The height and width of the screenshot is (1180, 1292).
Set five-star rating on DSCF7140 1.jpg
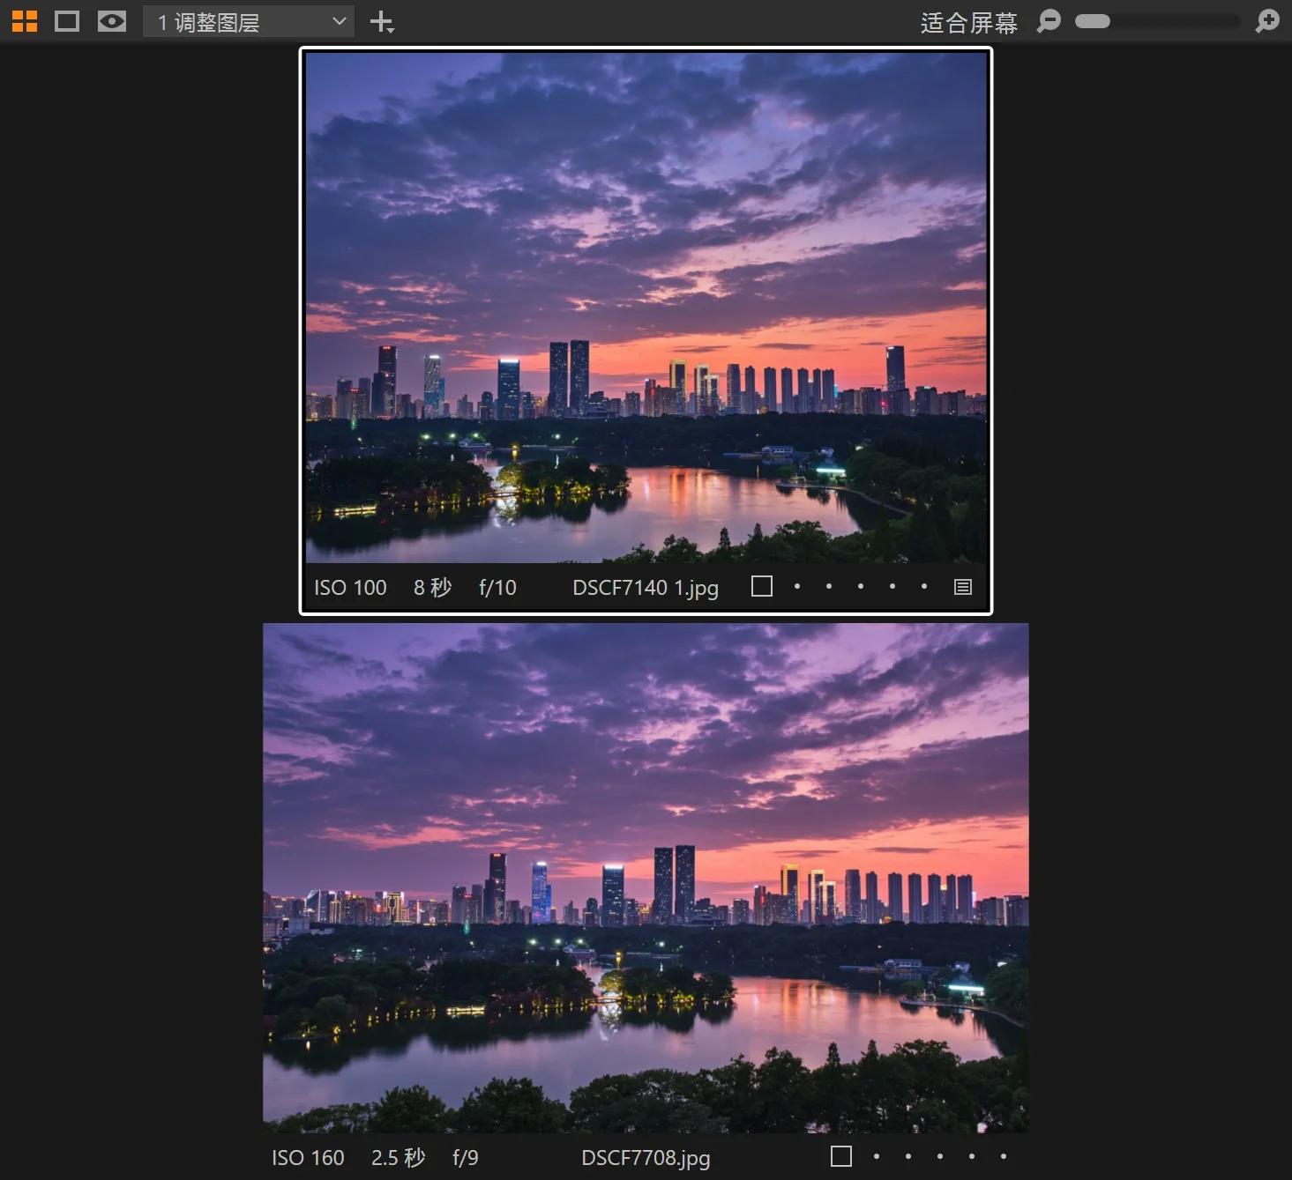point(924,587)
